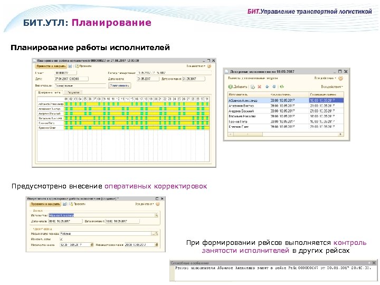The image size is (380, 285).
Task: Open Все действия menu in planning window
Action: pyautogui.click(x=196, y=66)
